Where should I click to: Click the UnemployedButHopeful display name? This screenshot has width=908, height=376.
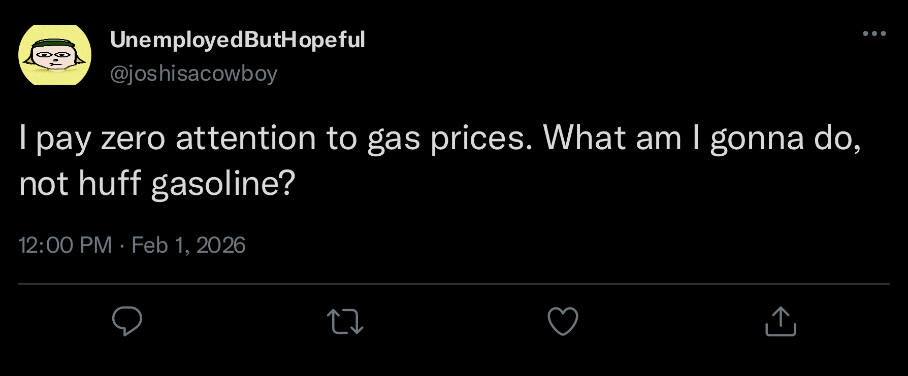coord(237,40)
